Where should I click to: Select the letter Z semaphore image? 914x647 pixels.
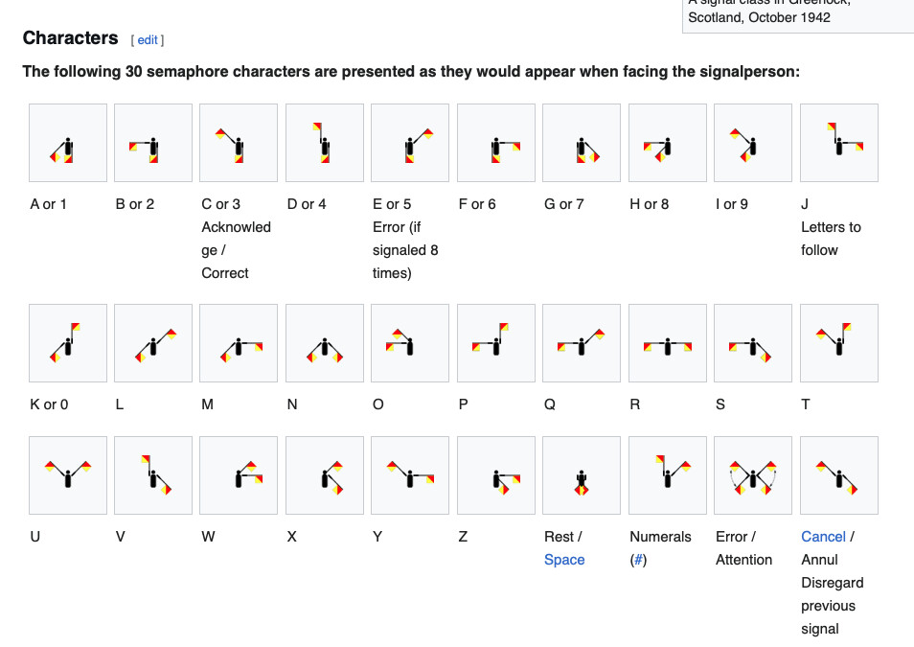point(495,475)
